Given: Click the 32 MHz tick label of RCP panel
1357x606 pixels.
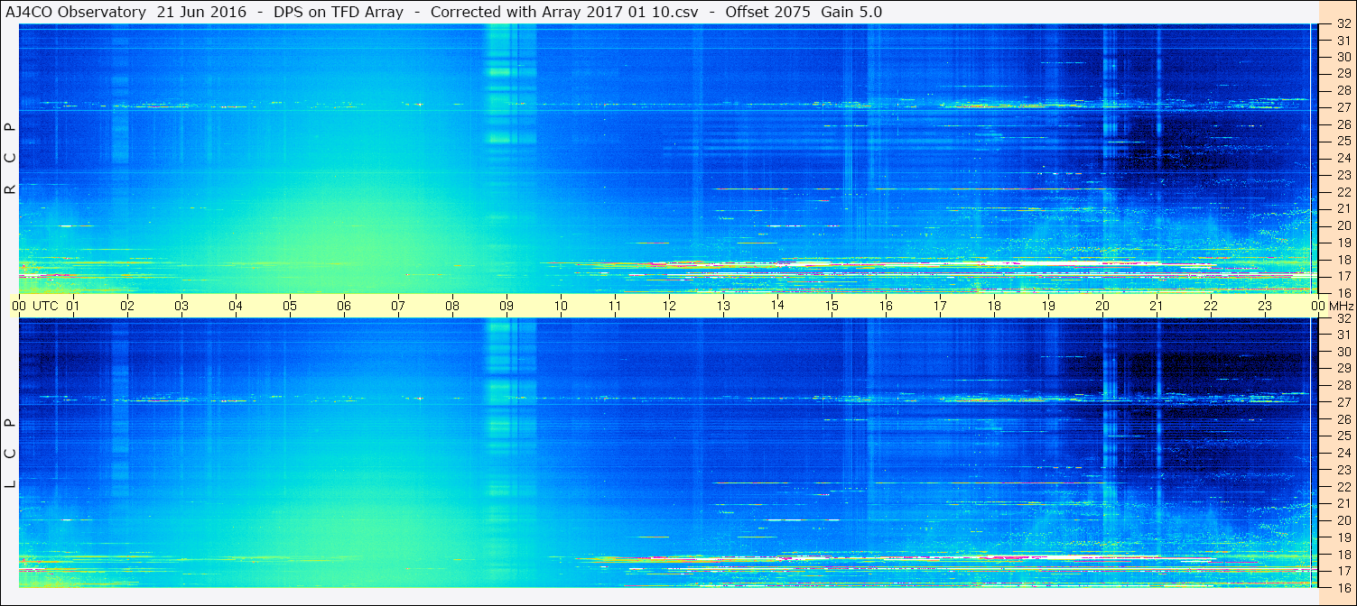Looking at the screenshot, I should (1343, 23).
